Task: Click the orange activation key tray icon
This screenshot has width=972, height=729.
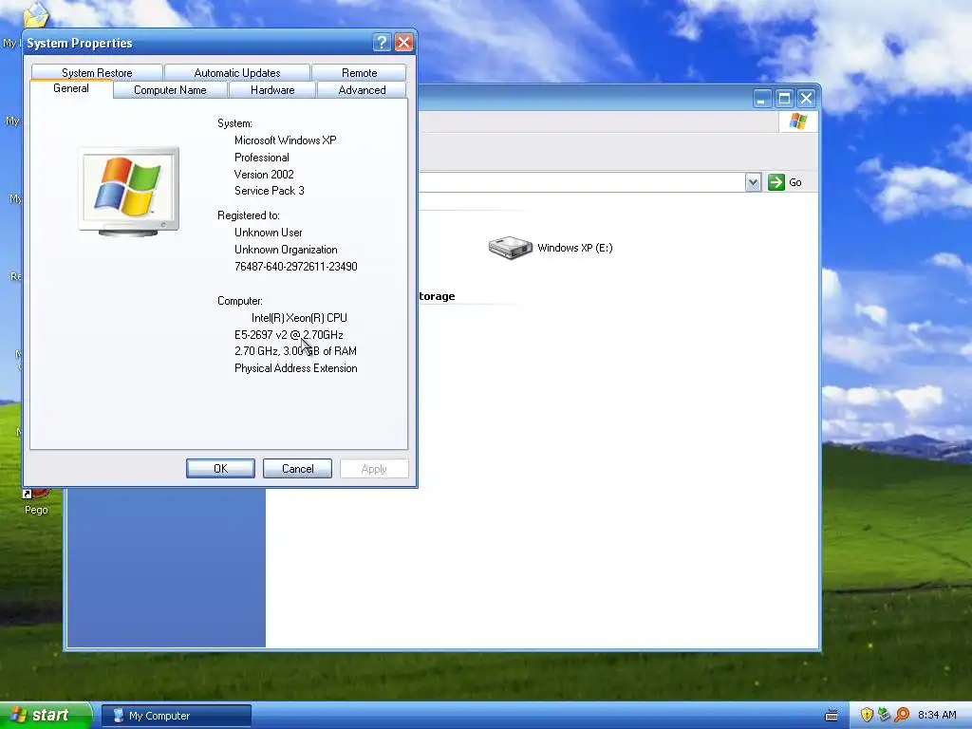Action: pyautogui.click(x=902, y=715)
